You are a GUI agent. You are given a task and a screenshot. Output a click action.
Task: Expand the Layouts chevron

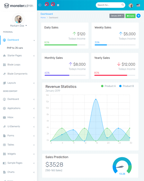[34, 83]
